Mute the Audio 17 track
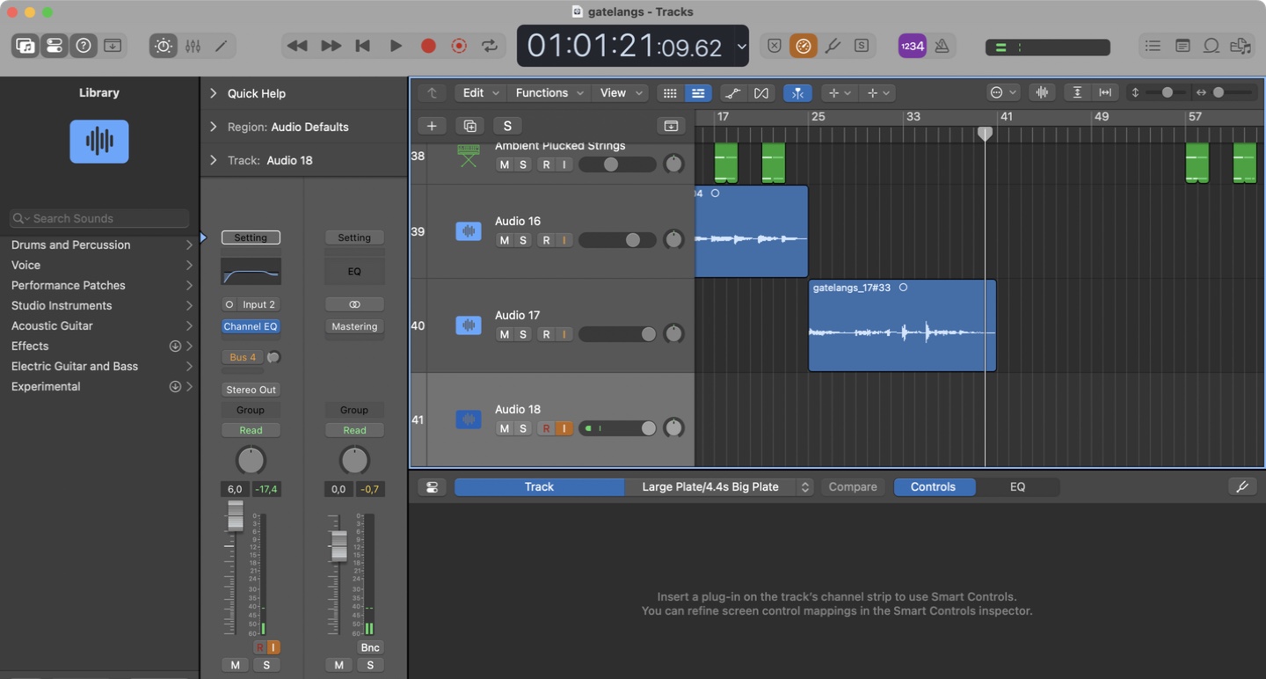The width and height of the screenshot is (1266, 679). tap(504, 334)
